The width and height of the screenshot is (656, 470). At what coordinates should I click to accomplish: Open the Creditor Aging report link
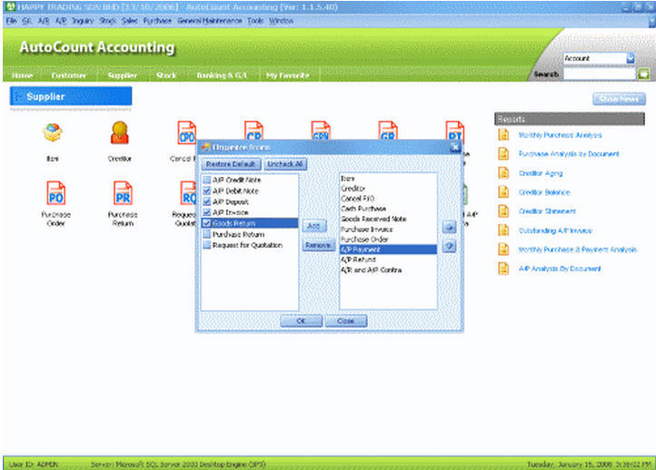click(541, 173)
